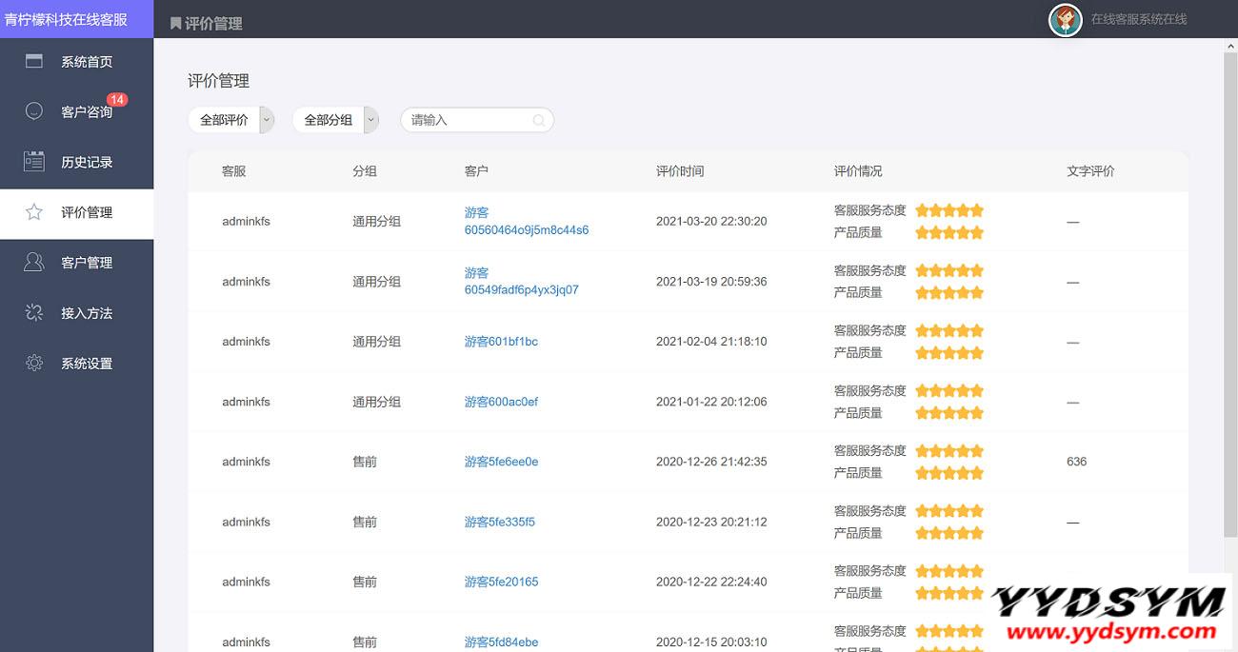
Task: Open the 接入方法 menu item
Action: [86, 312]
